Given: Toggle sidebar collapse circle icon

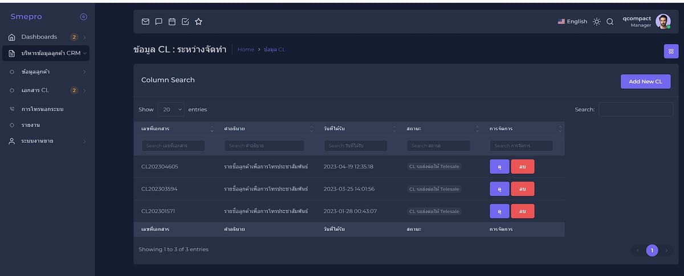Looking at the screenshot, I should point(83,17).
